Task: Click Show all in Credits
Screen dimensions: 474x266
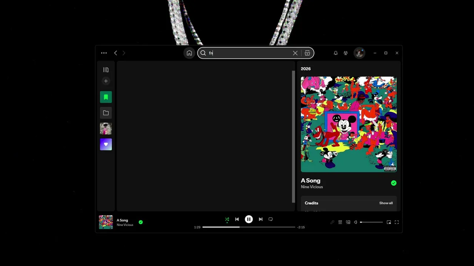Action: tap(386, 203)
